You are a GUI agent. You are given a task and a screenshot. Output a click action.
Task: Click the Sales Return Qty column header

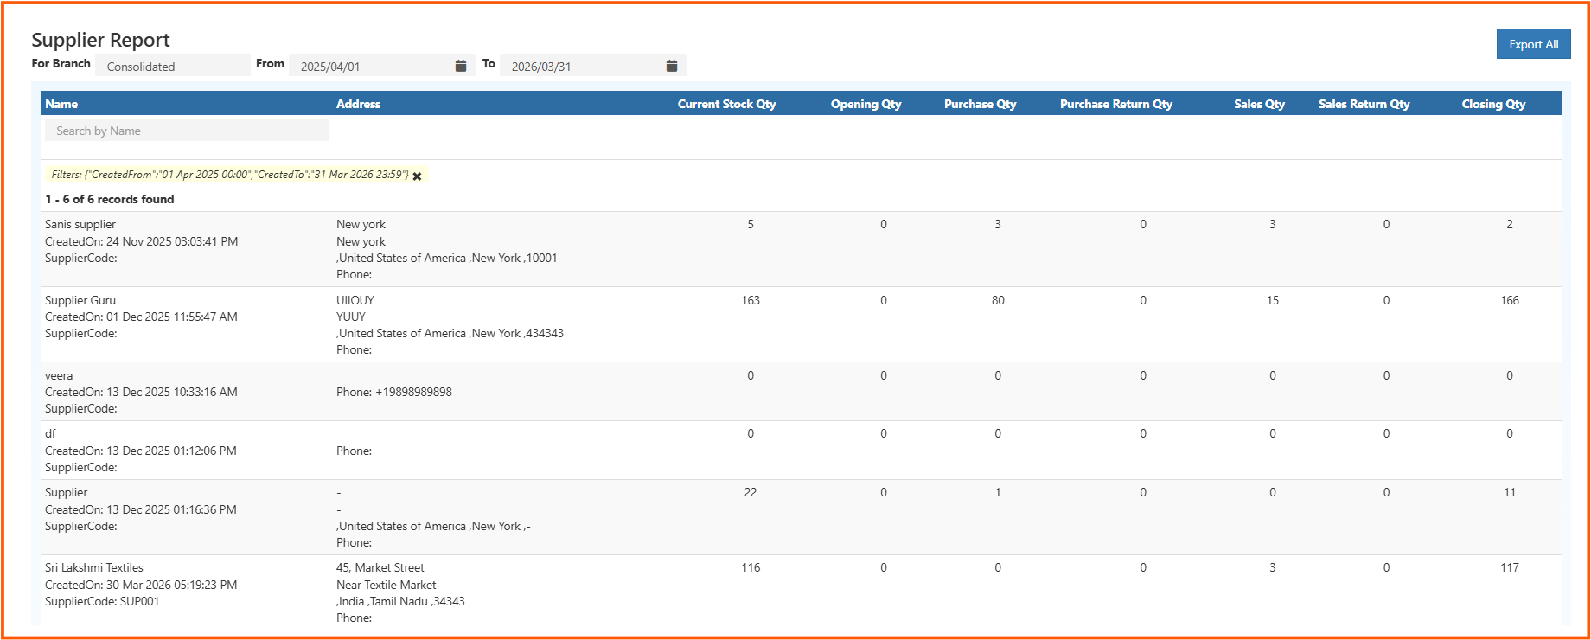(x=1364, y=104)
